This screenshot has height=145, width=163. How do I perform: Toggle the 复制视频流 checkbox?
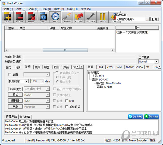pyautogui.click(x=54, y=95)
